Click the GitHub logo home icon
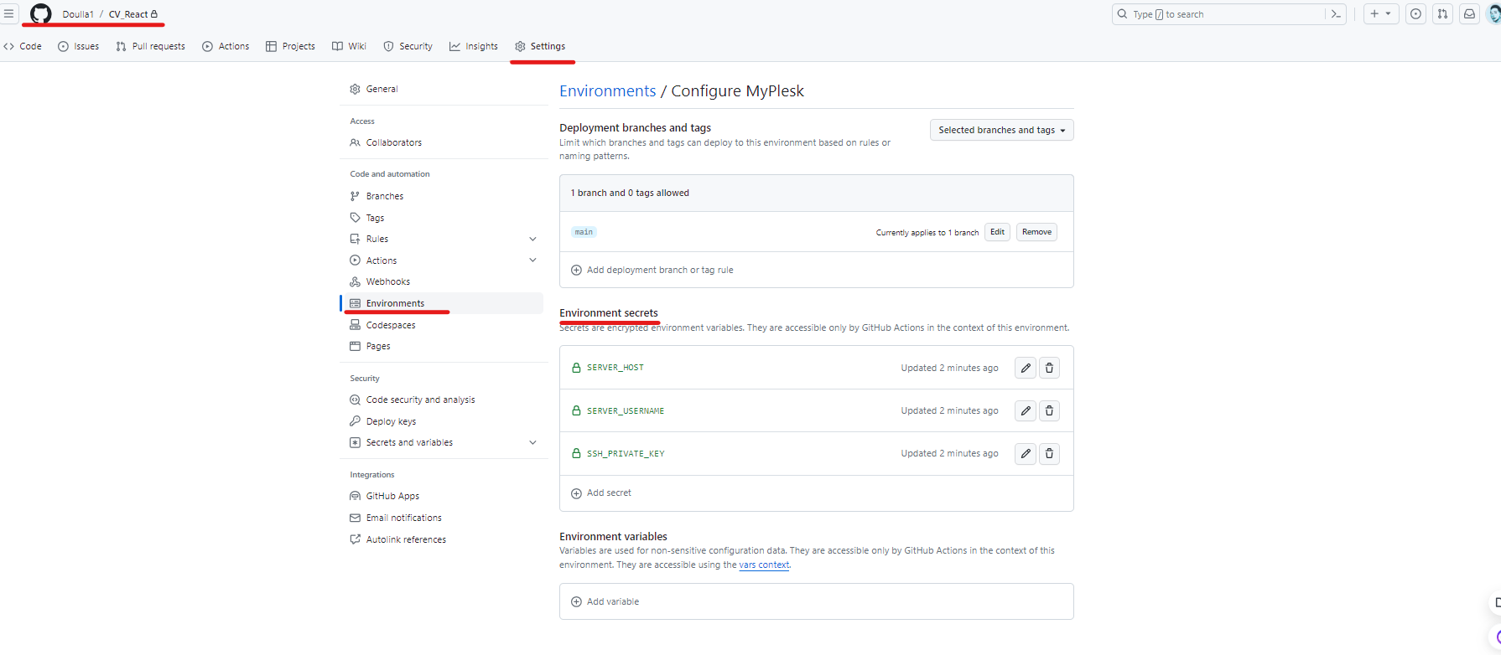 tap(40, 14)
